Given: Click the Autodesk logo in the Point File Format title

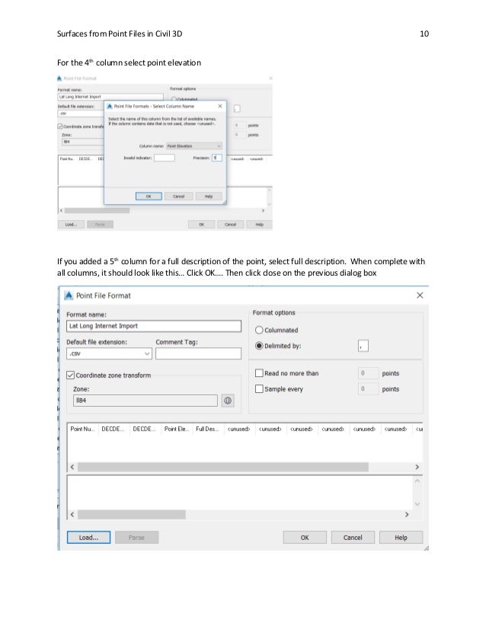Looking at the screenshot, I should pyautogui.click(x=69, y=295).
